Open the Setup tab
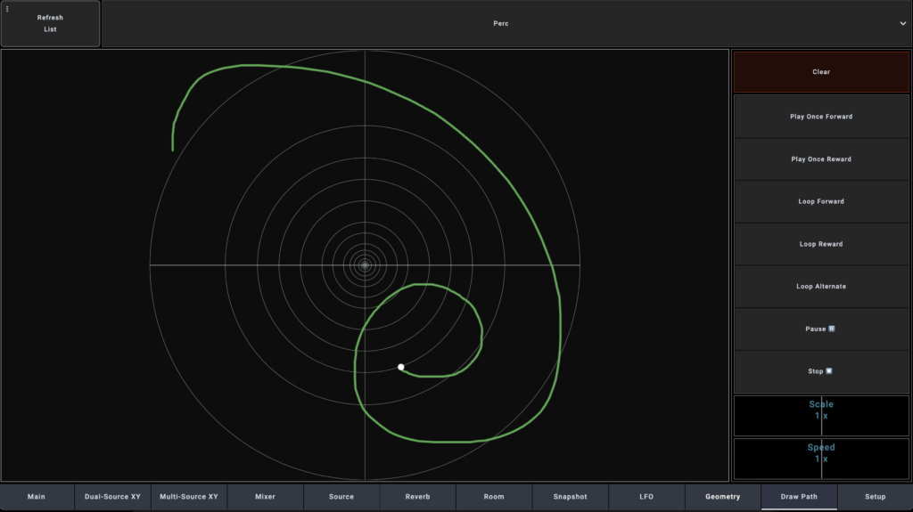The width and height of the screenshot is (913, 512). pyautogui.click(x=875, y=497)
